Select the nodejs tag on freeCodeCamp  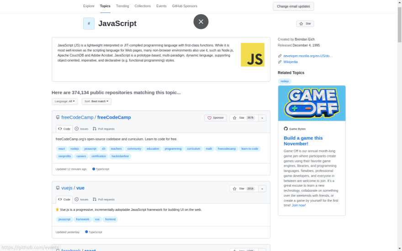[x=74, y=149]
